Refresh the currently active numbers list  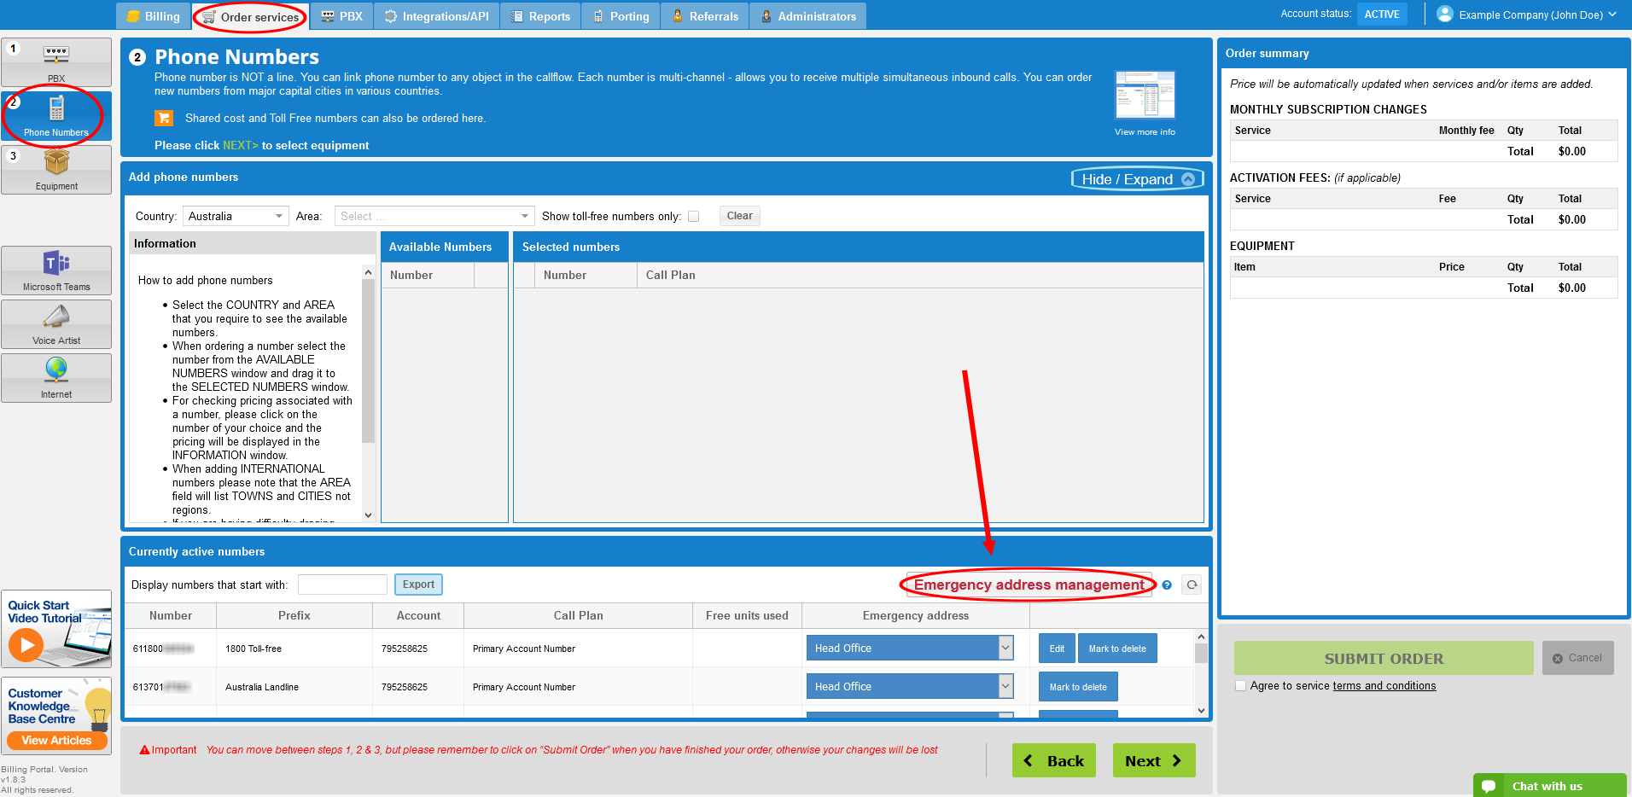(x=1192, y=585)
